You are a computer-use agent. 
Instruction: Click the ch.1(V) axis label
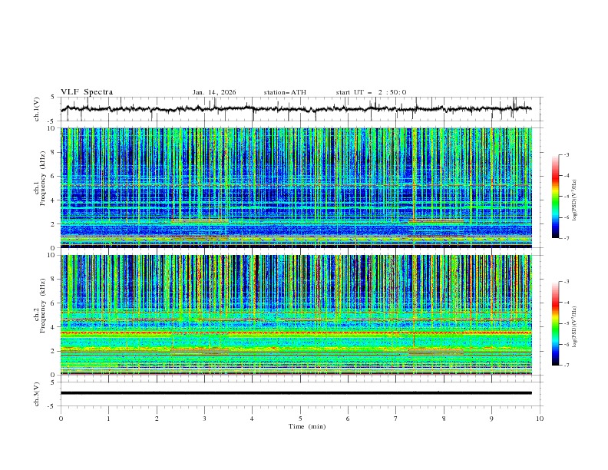(38, 109)
